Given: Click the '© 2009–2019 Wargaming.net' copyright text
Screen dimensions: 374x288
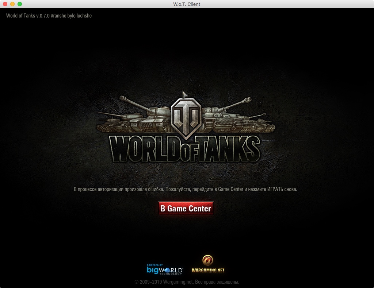Looking at the screenshot, I should 187,282.
